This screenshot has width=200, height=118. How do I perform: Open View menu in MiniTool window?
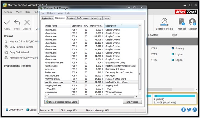(x=19, y=12)
